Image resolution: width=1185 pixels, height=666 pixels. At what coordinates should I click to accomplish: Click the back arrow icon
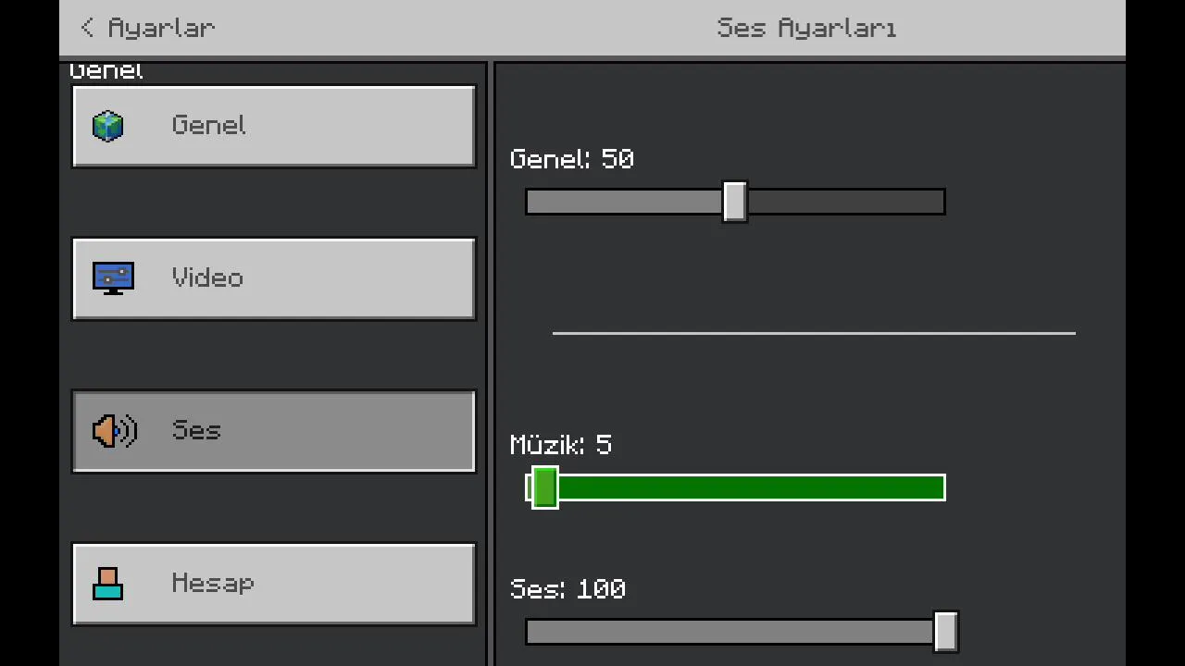coord(87,28)
